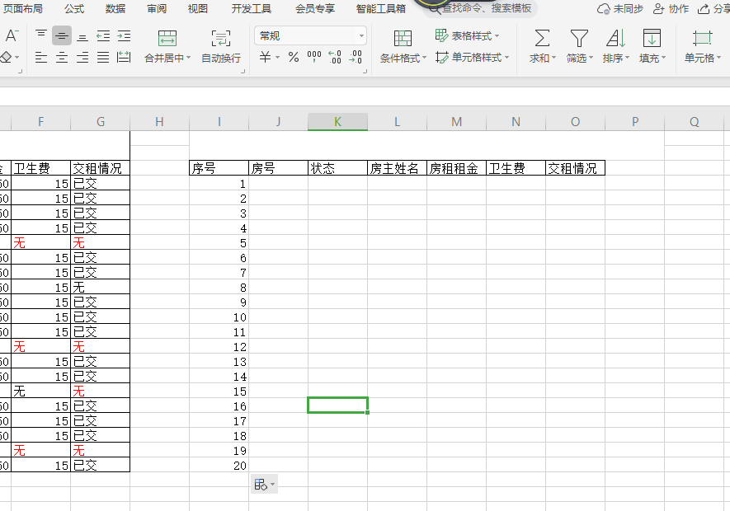
Task: Open Conditional Formatting (条件格式) menu
Action: click(x=403, y=46)
